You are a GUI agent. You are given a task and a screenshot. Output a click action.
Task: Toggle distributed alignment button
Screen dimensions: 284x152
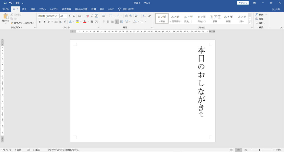pyautogui.click(x=121, y=22)
